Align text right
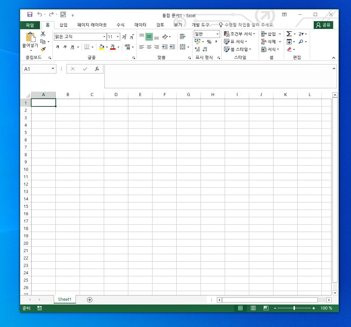351x327 pixels. 157,47
